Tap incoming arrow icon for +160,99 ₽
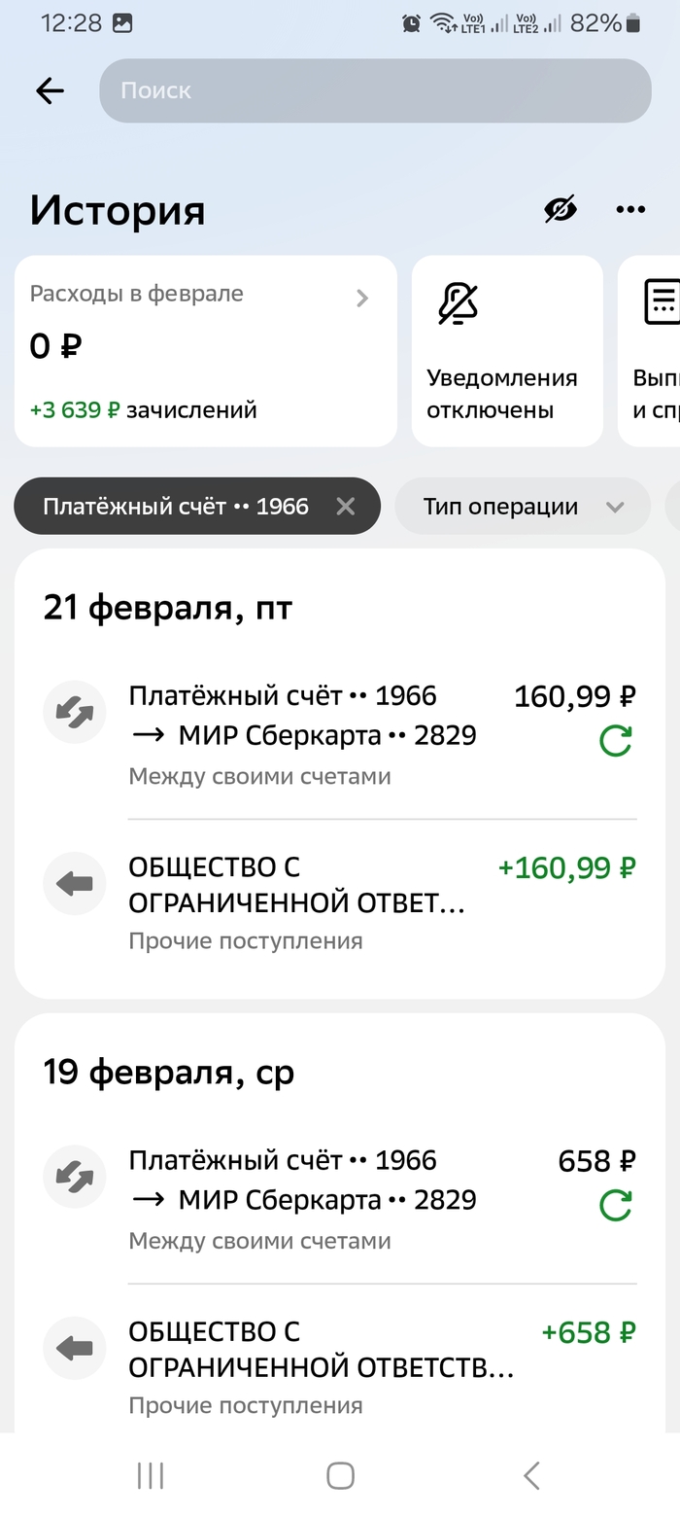 75,883
